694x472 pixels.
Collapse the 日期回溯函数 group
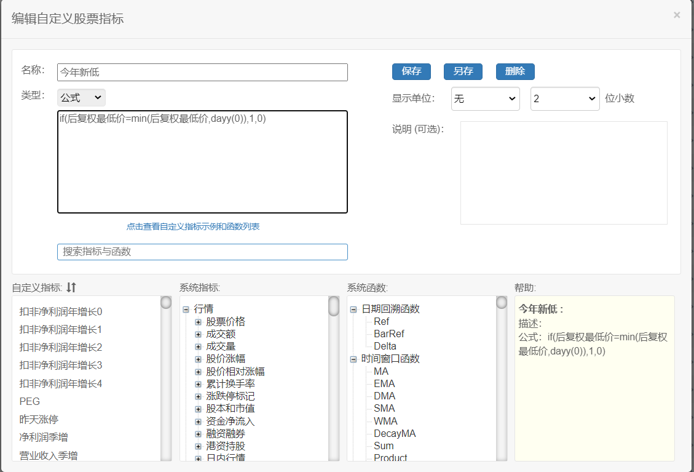tap(353, 310)
